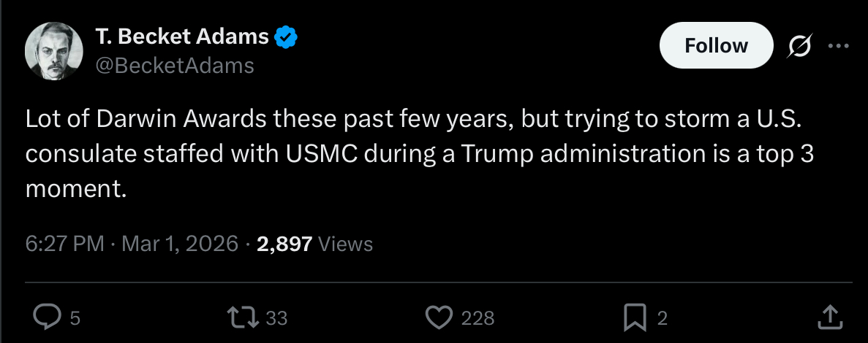Follow T. Becket Adams

[x=716, y=45]
